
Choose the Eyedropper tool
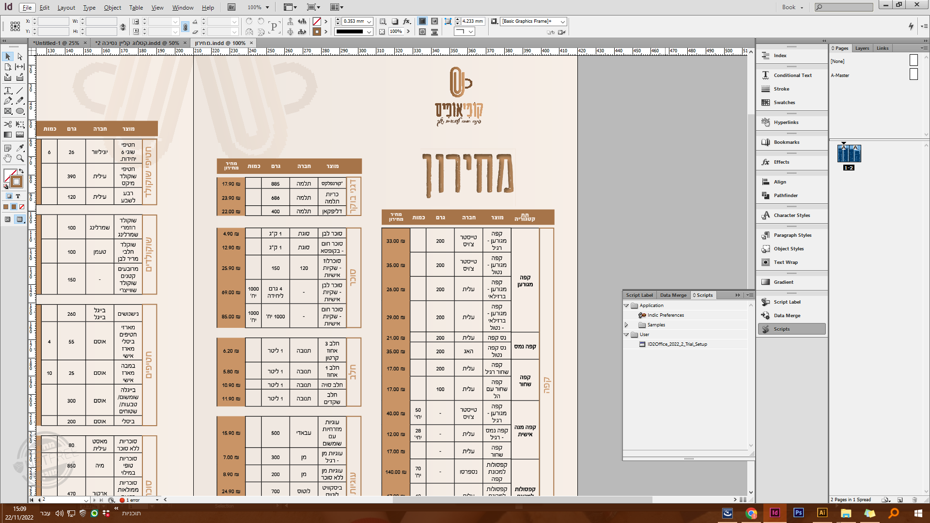20,148
